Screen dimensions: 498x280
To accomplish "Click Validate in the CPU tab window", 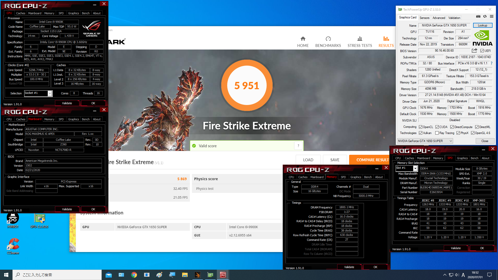I will pyautogui.click(x=67, y=103).
